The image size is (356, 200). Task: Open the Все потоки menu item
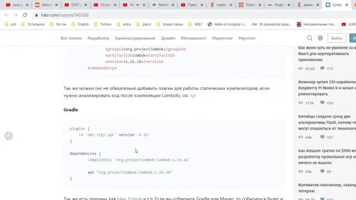(71, 38)
